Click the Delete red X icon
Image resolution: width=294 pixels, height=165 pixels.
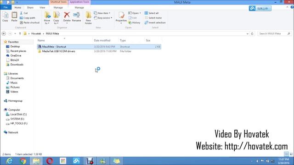(x=67, y=15)
